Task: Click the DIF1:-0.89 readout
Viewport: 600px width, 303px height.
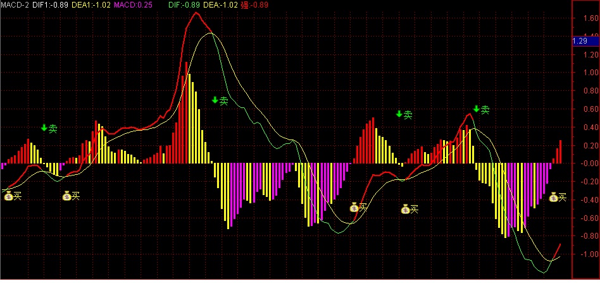Action: click(51, 5)
